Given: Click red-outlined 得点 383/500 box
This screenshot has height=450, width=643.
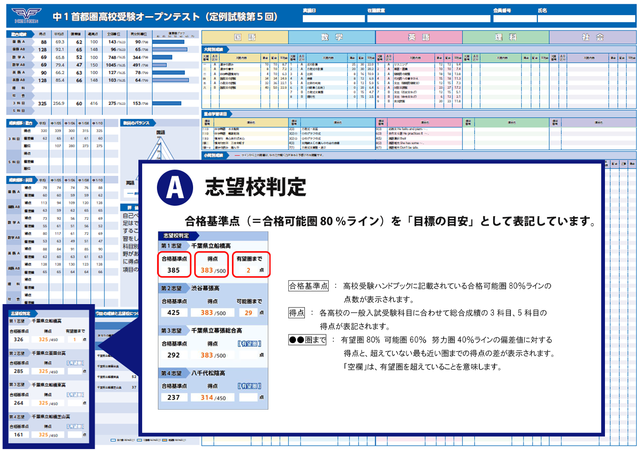Looking at the screenshot, I should tap(212, 265).
